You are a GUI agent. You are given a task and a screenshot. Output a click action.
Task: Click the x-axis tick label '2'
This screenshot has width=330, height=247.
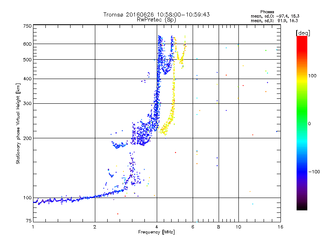click(x=95, y=227)
